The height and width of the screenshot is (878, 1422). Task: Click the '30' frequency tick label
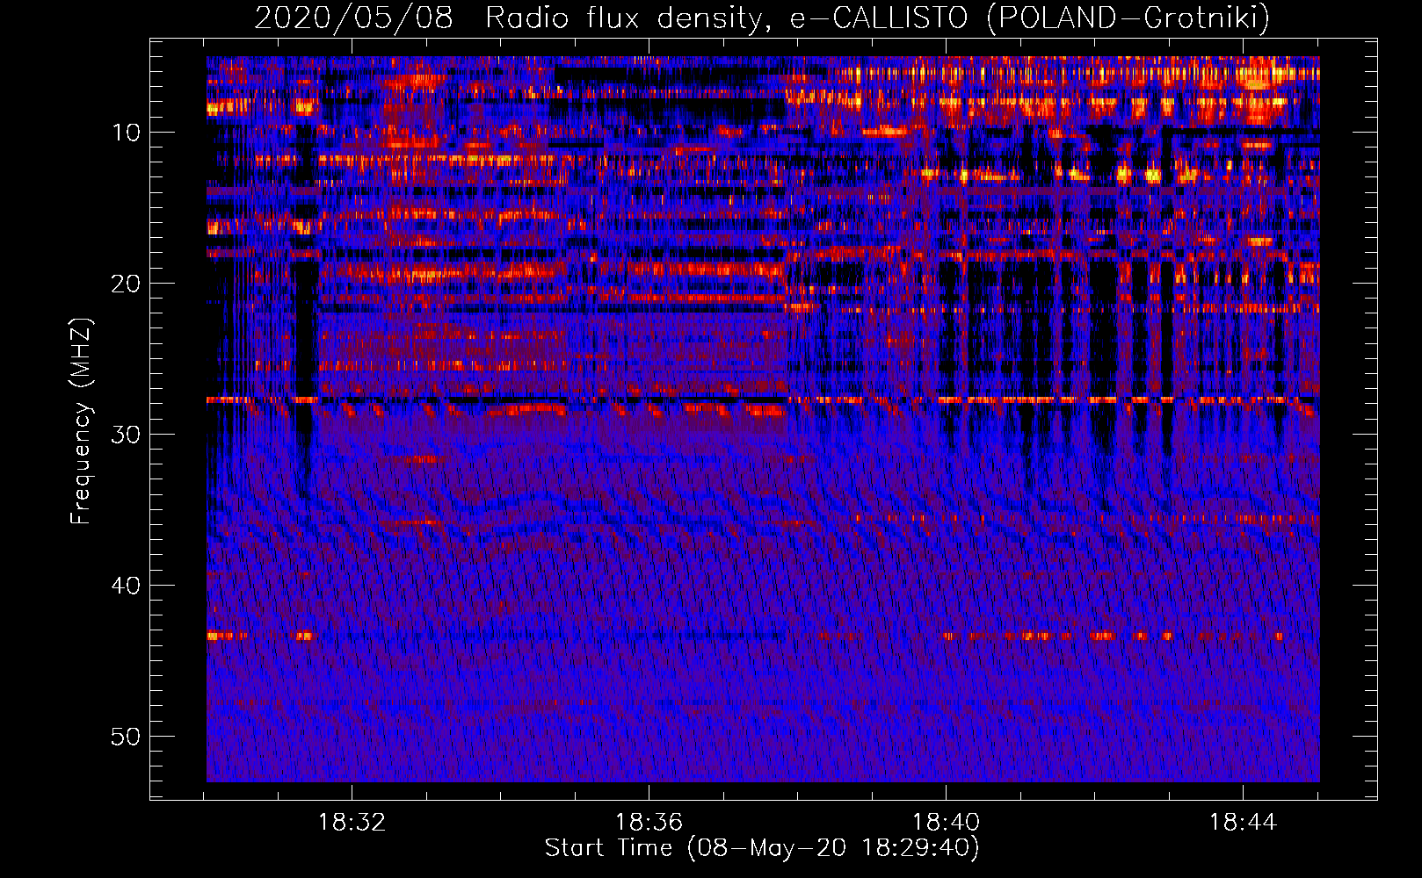click(127, 435)
